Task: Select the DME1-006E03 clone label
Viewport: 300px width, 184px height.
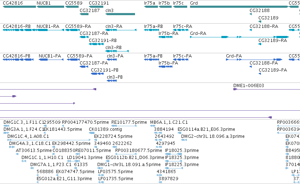Action: click(249, 86)
